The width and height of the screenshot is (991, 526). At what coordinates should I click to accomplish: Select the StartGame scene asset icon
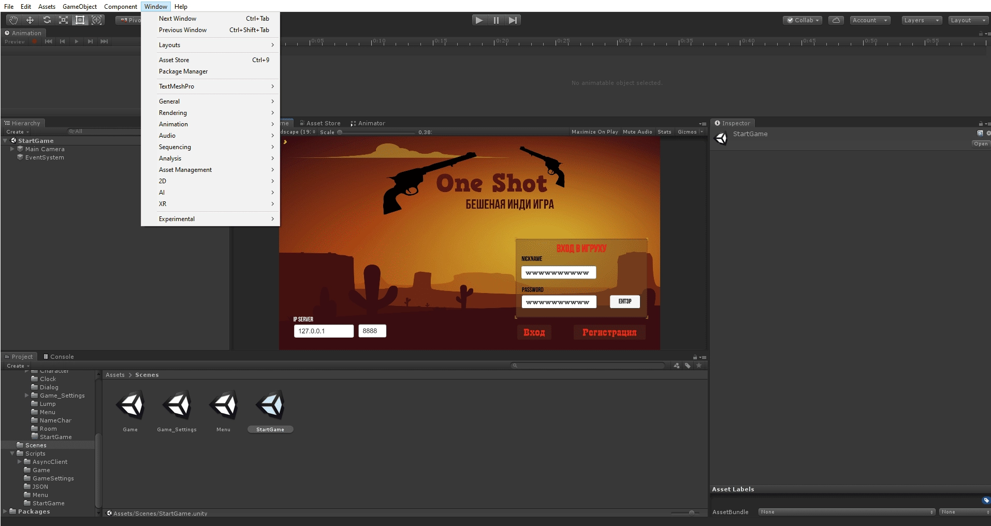tap(270, 405)
